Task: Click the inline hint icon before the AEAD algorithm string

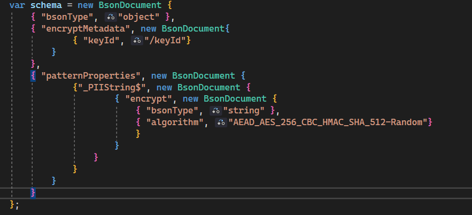Action: (221, 122)
